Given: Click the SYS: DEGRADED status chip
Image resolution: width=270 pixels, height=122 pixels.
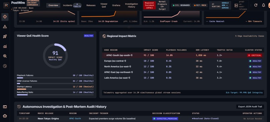Looking at the screenshot, I should 181,5.
